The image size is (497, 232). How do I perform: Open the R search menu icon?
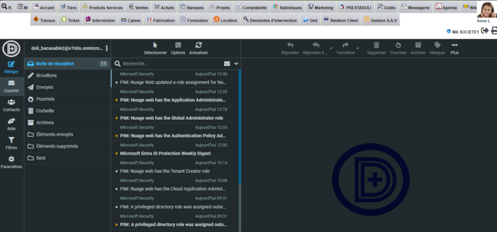click(6, 6)
